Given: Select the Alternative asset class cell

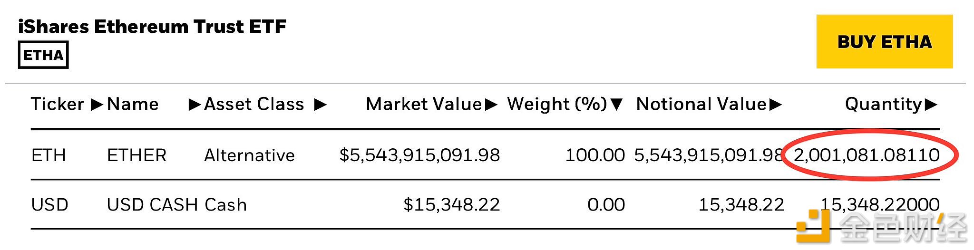Looking at the screenshot, I should coord(249,155).
